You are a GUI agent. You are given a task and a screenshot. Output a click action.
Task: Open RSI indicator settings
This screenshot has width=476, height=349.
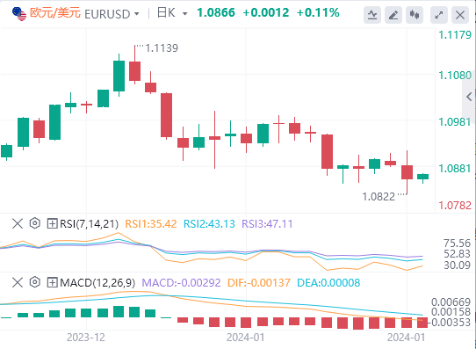[x=35, y=223]
